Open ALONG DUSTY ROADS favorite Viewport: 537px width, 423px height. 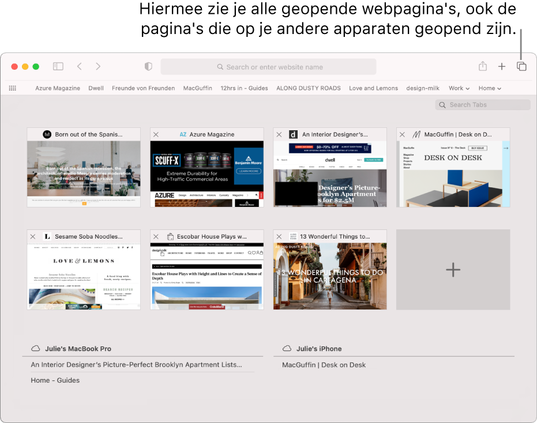[309, 88]
